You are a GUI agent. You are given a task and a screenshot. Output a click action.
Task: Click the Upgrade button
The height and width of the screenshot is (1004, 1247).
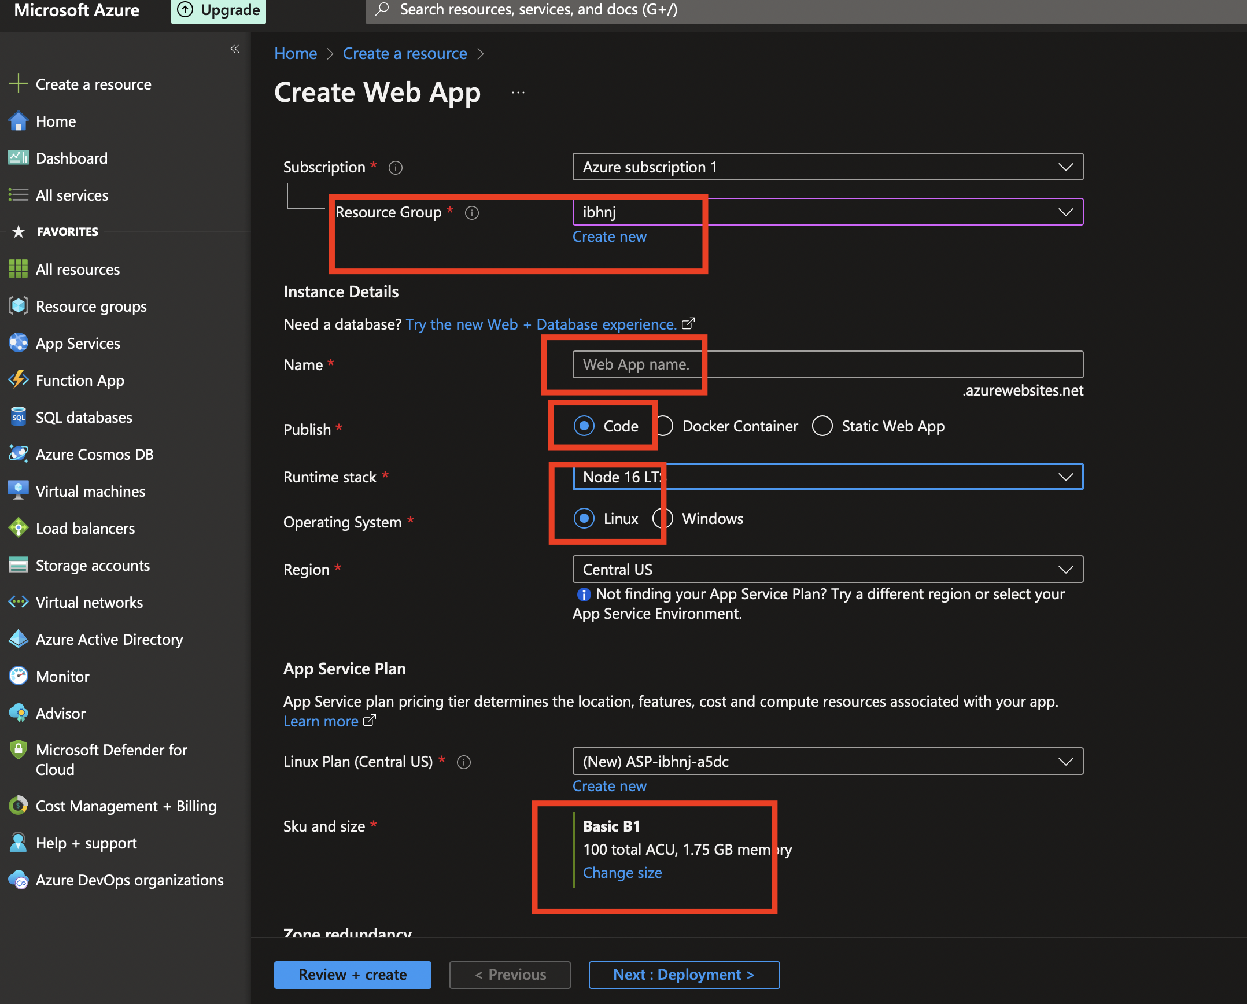pos(219,10)
